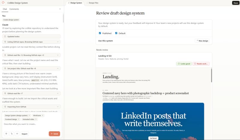Viewport: 240px width, 140px height.
Task: Expand Importing from GitHub step chevron
Action: tap(58, 107)
